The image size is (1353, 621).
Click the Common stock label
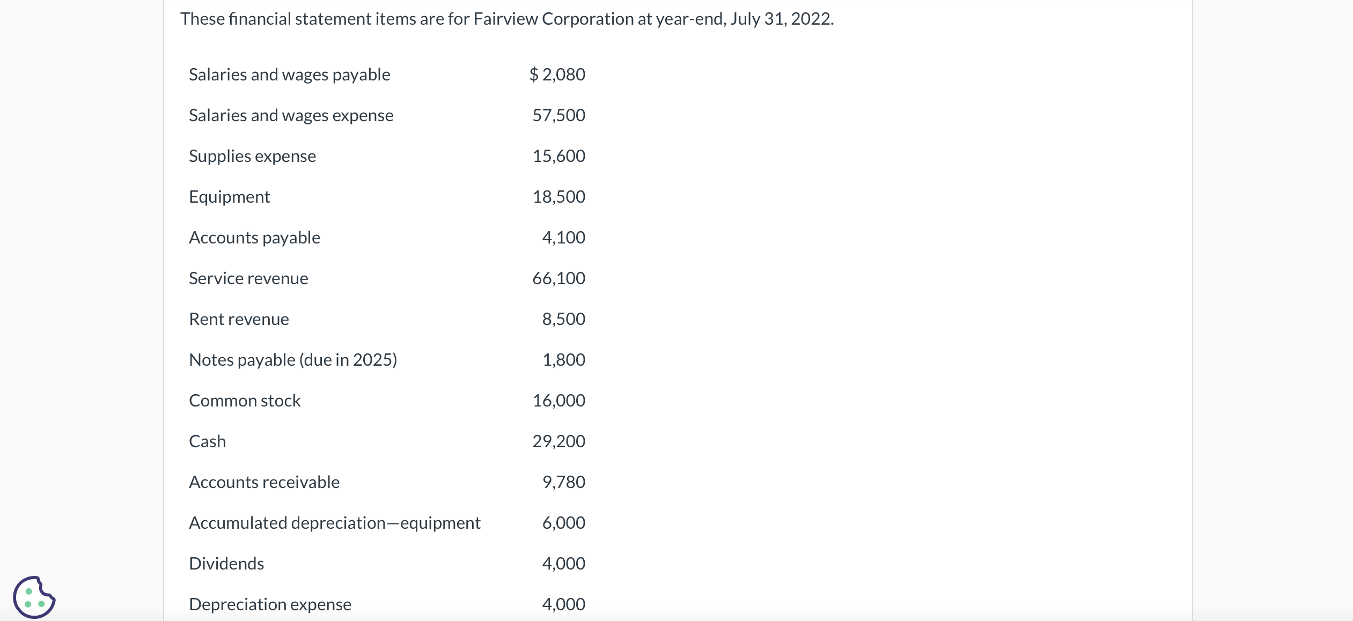point(245,401)
